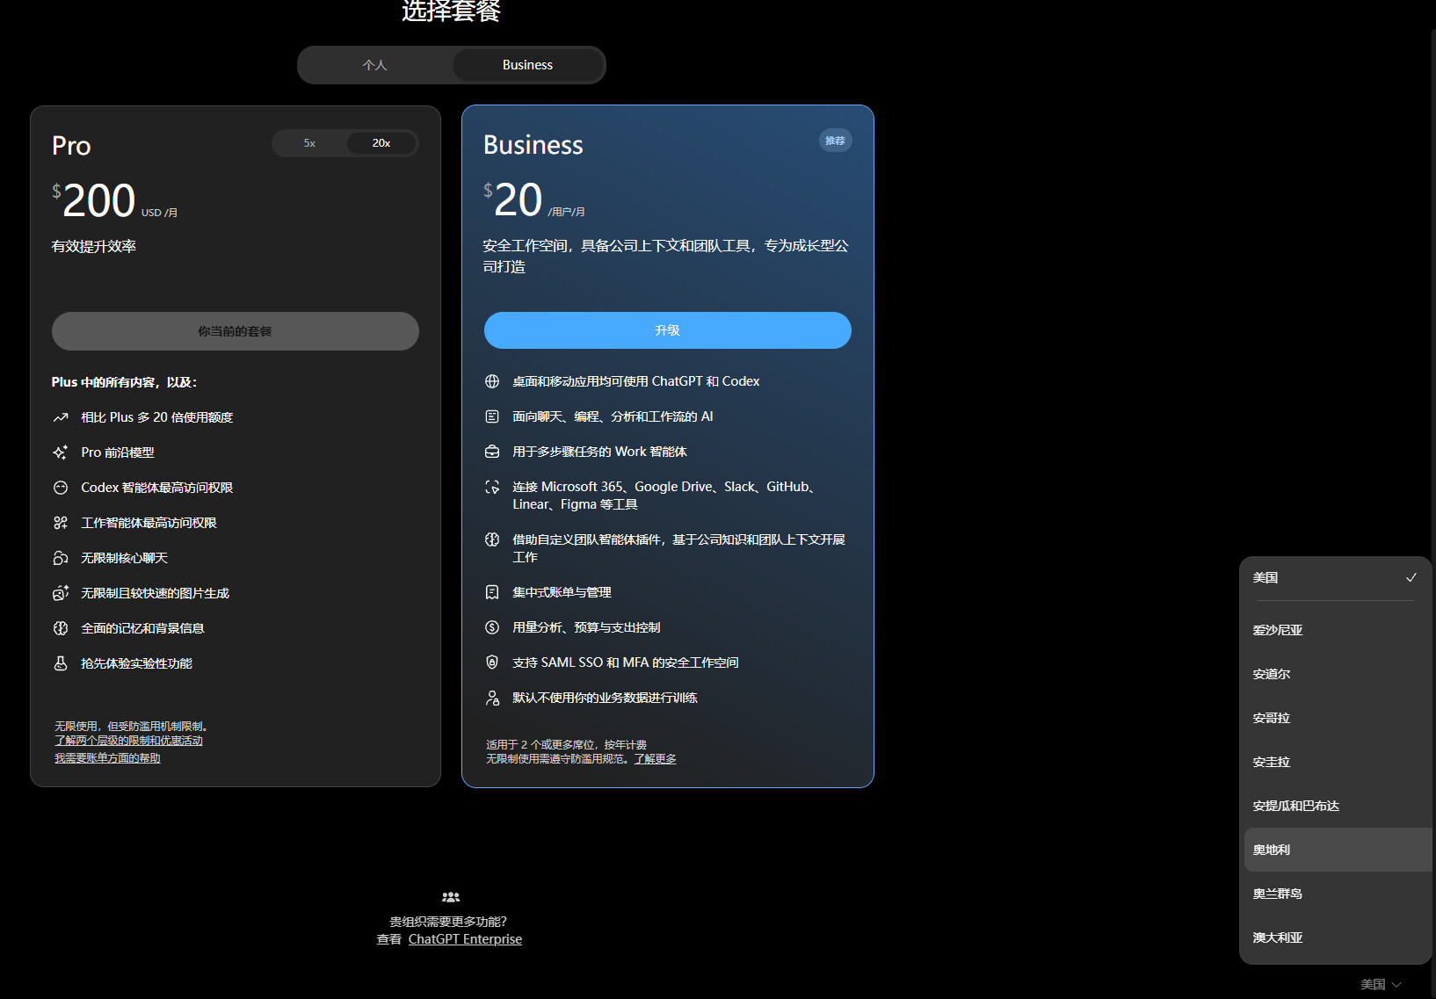Screen dimensions: 1436x999
Task: Click the 你当前的套餐 button on the Pro card
Action: [x=236, y=331]
